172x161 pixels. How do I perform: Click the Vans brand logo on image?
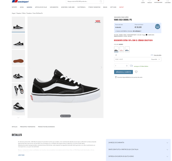click(98, 21)
